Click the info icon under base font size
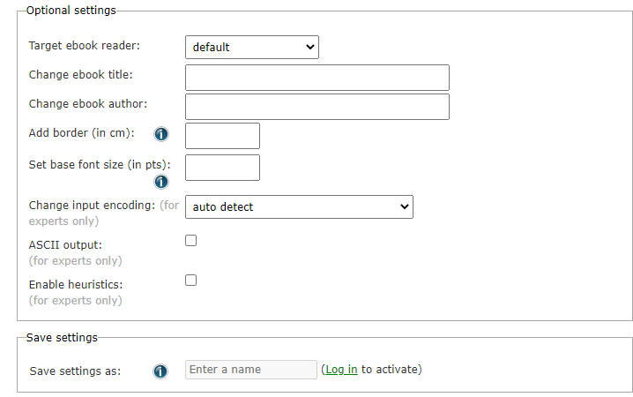 click(x=161, y=182)
